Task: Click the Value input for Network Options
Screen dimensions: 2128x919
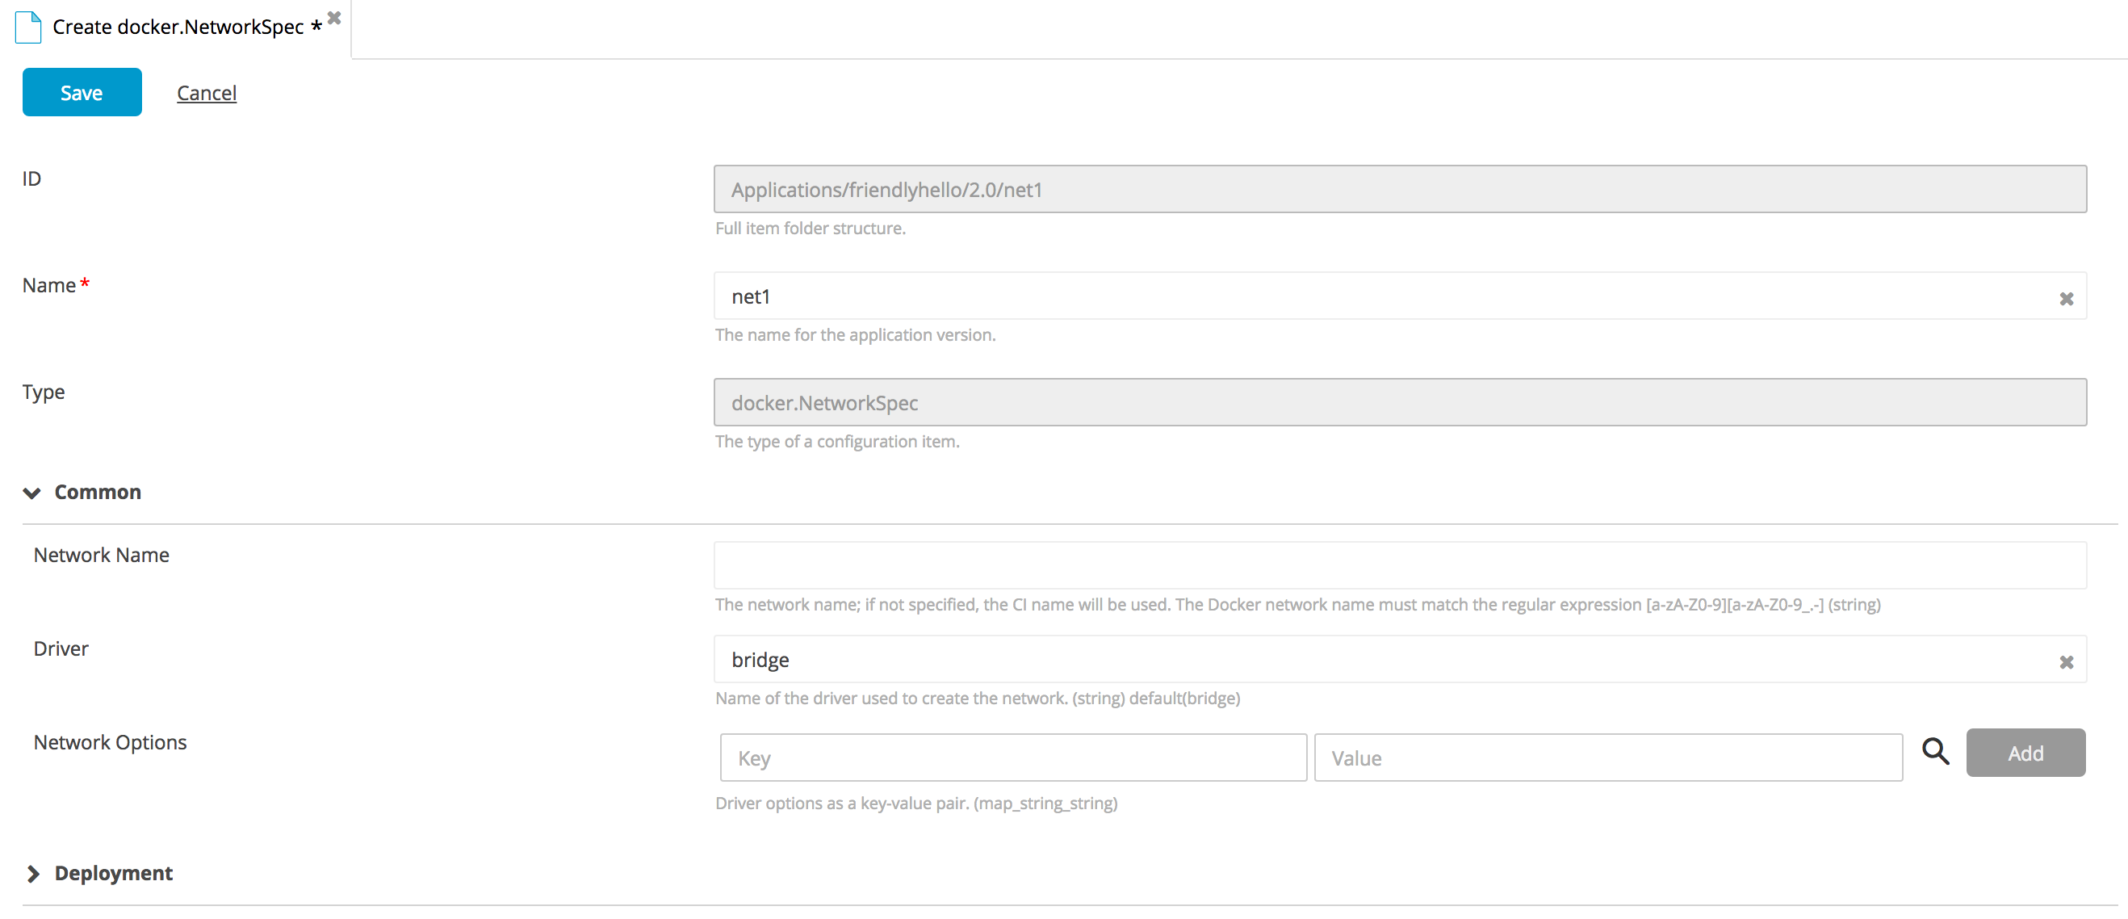Action: pos(1607,757)
